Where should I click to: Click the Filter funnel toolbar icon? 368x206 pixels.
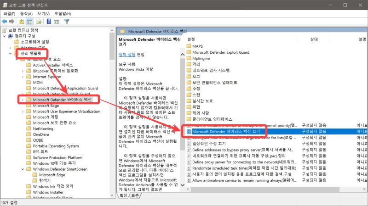[x=67, y=22]
